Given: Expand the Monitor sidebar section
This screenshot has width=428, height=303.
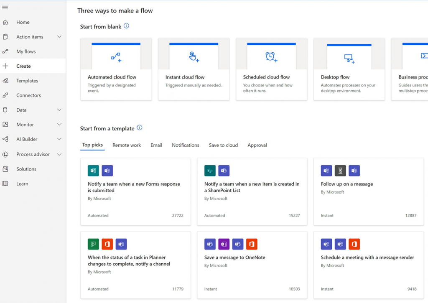Looking at the screenshot, I should coord(59,124).
